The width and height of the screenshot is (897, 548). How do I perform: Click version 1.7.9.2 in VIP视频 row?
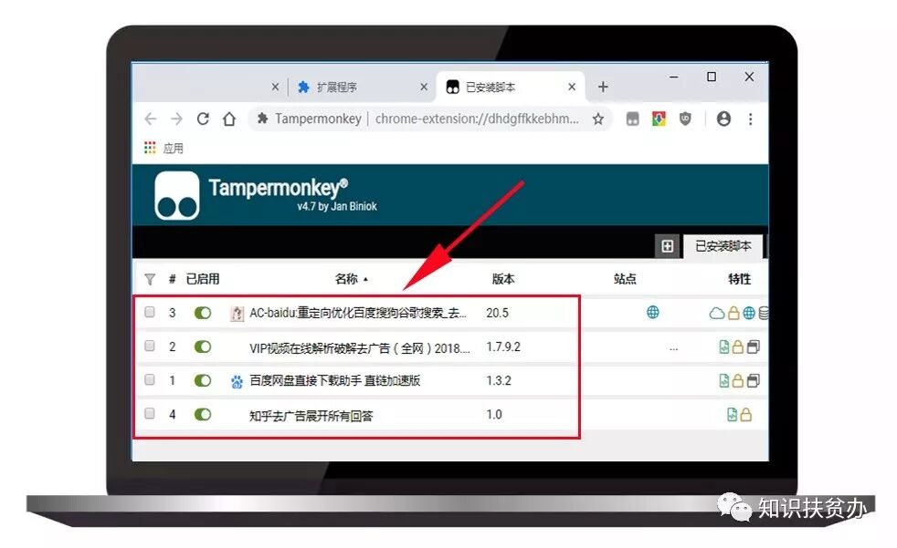(x=503, y=346)
